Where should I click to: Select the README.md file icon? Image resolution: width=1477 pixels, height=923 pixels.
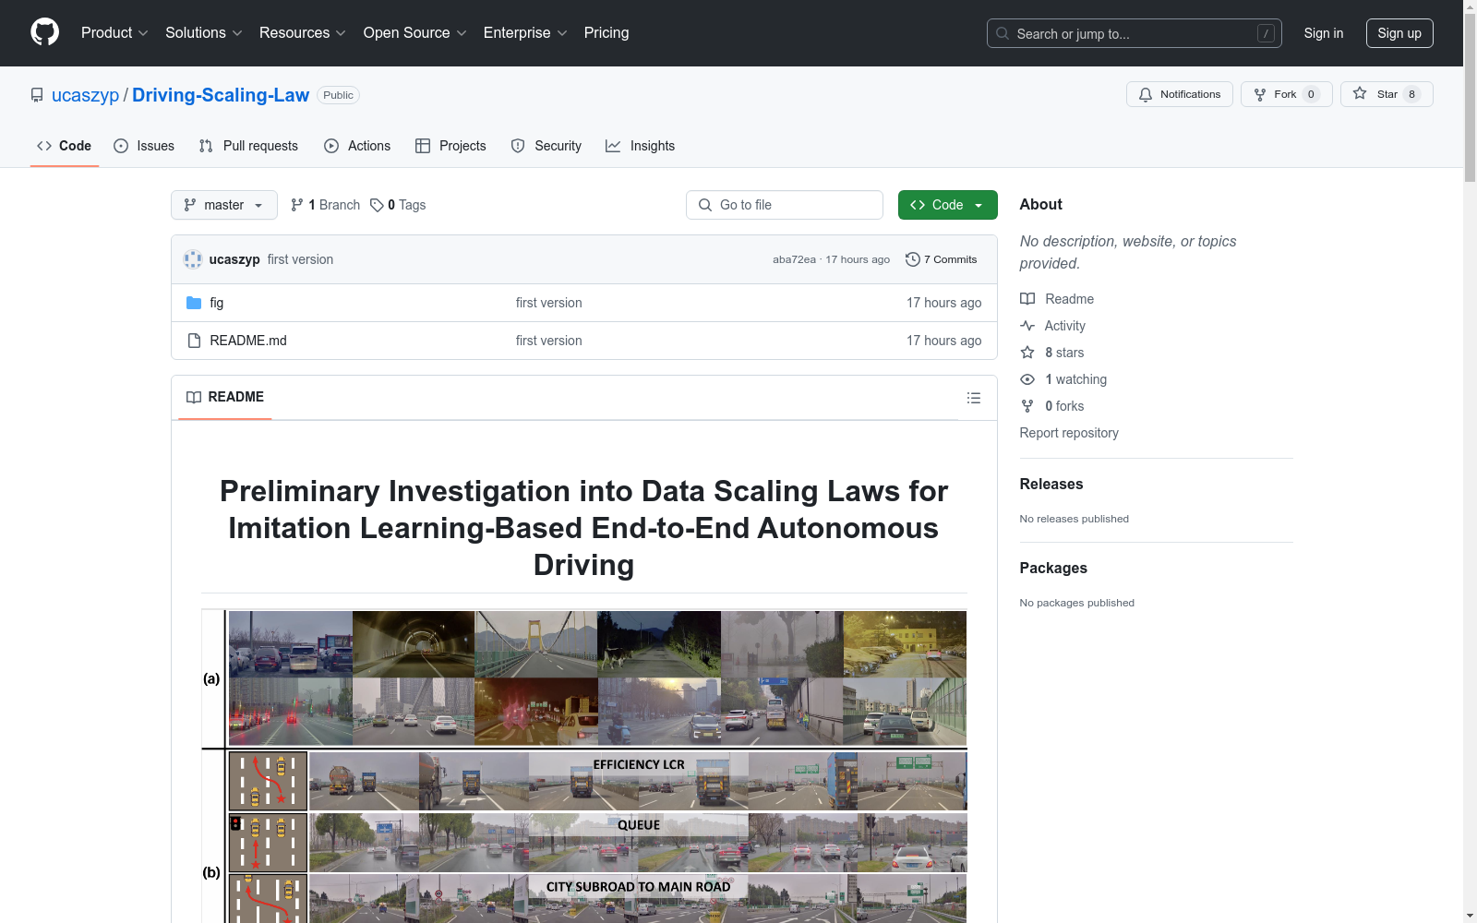click(x=195, y=341)
